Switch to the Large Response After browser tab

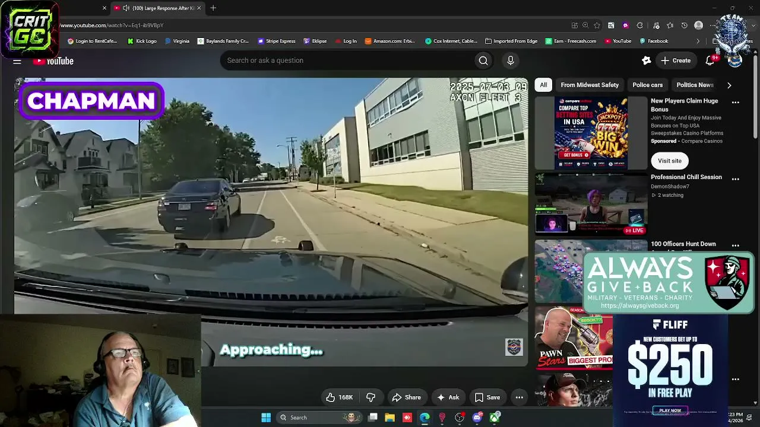pos(157,8)
